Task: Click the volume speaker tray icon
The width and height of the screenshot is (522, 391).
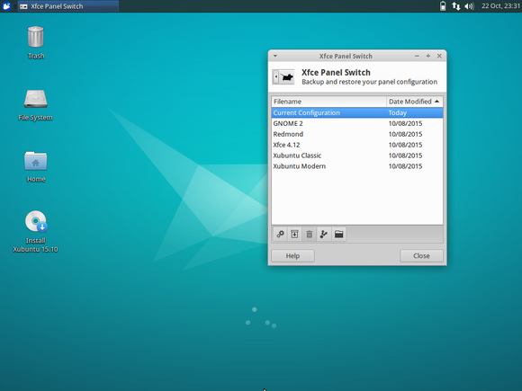Action: [x=470, y=6]
